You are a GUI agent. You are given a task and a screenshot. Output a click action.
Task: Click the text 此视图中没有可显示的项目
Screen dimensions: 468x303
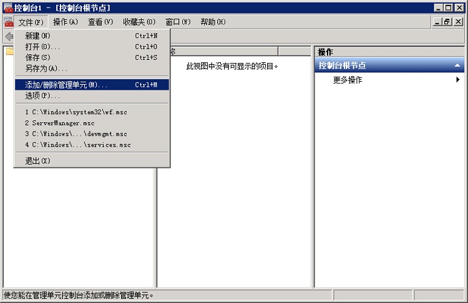click(x=232, y=66)
